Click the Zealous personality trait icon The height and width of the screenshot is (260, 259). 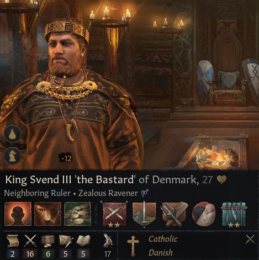tap(18, 214)
